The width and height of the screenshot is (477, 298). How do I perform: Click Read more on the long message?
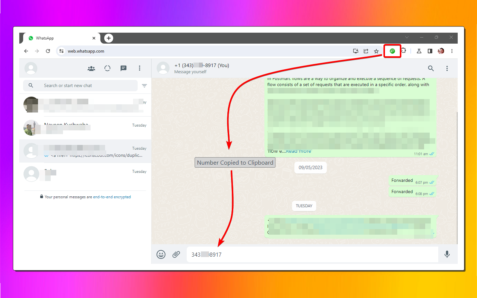pyautogui.click(x=298, y=151)
